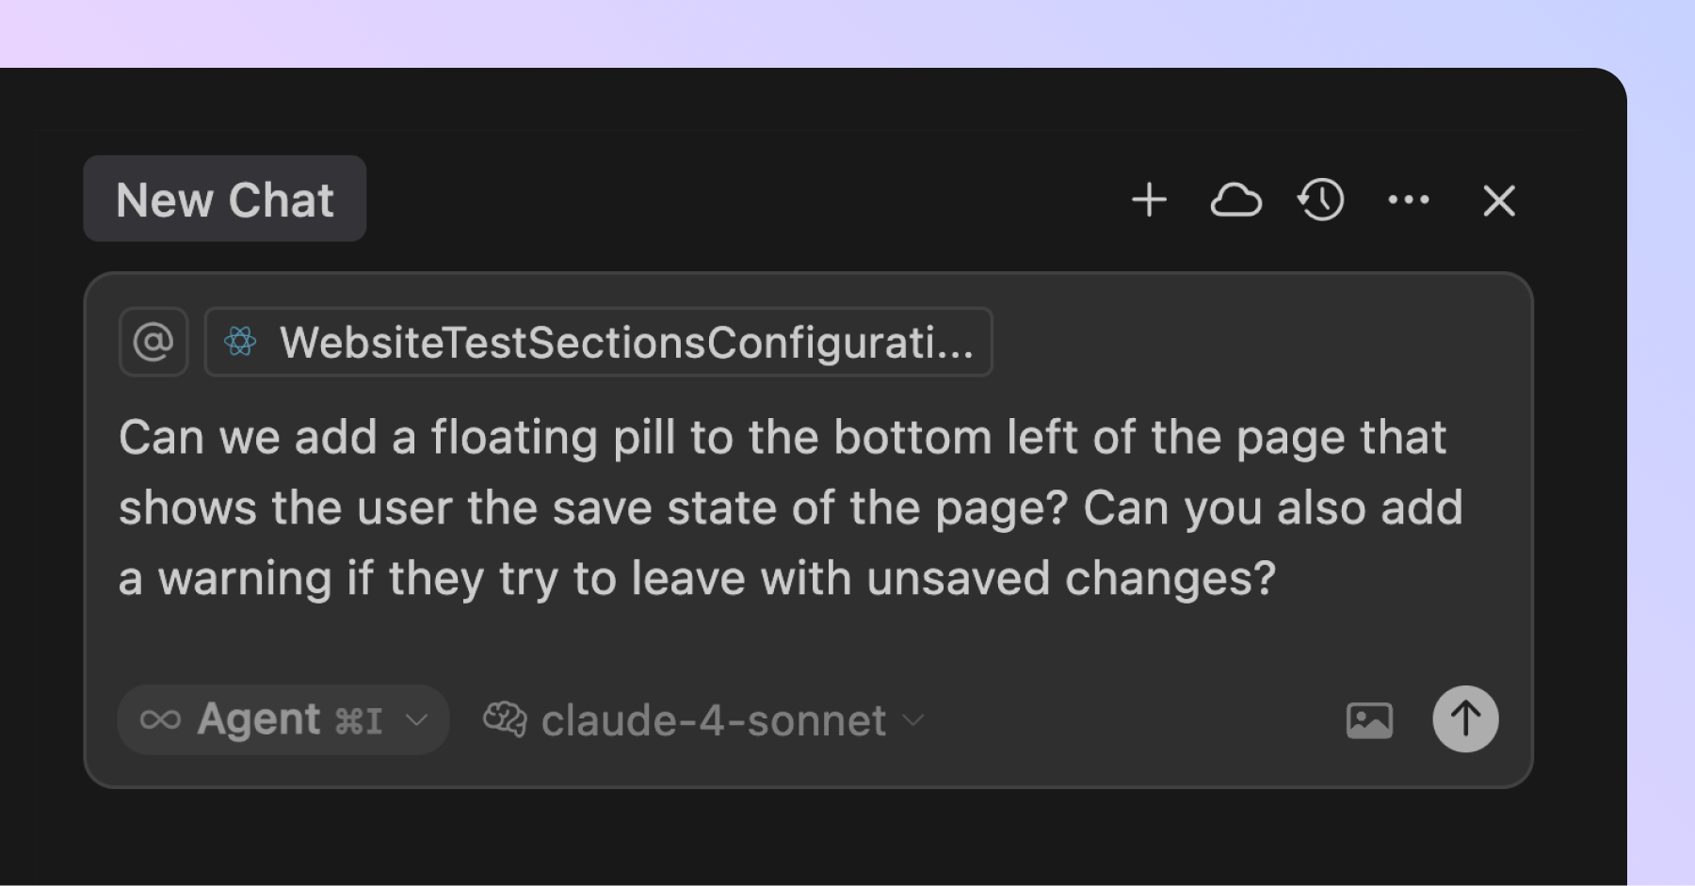Screen dimensions: 1695x886
Task: Expand the chevron after claude-4-sonnet
Action: coord(912,721)
